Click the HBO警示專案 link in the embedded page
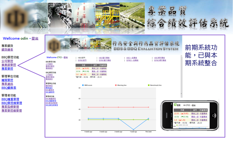Viewport: 233px width, 142px height. pos(105,58)
